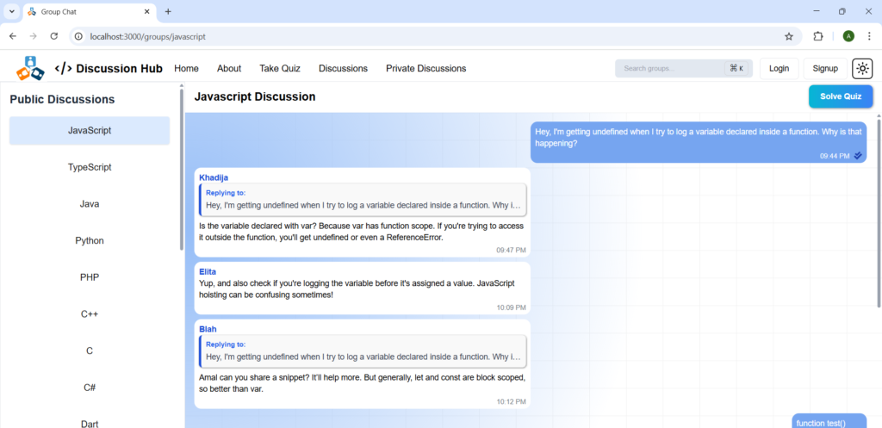Viewport: 882px width, 428px height.
Task: Open a new browser tab
Action: [168, 12]
